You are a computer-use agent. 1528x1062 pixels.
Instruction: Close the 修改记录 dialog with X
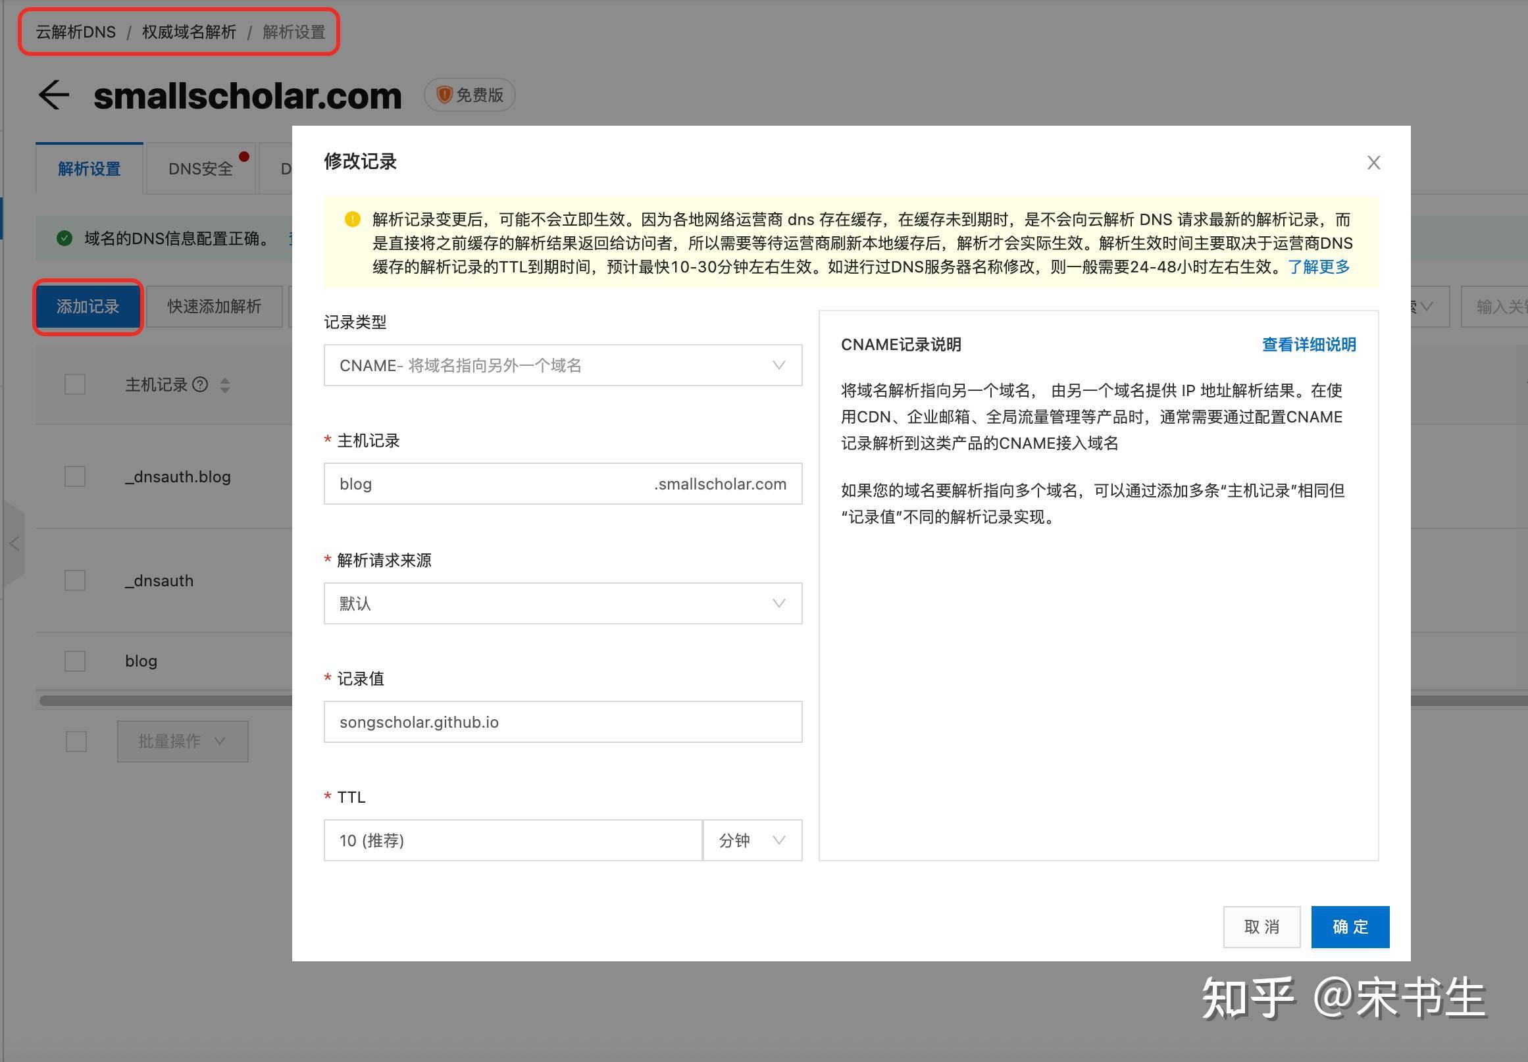pyautogui.click(x=1373, y=163)
